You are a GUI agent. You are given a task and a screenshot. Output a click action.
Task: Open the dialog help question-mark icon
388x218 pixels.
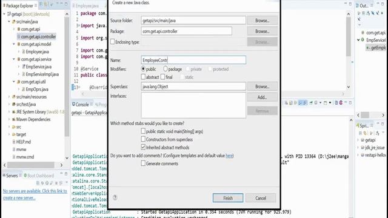[115, 197]
